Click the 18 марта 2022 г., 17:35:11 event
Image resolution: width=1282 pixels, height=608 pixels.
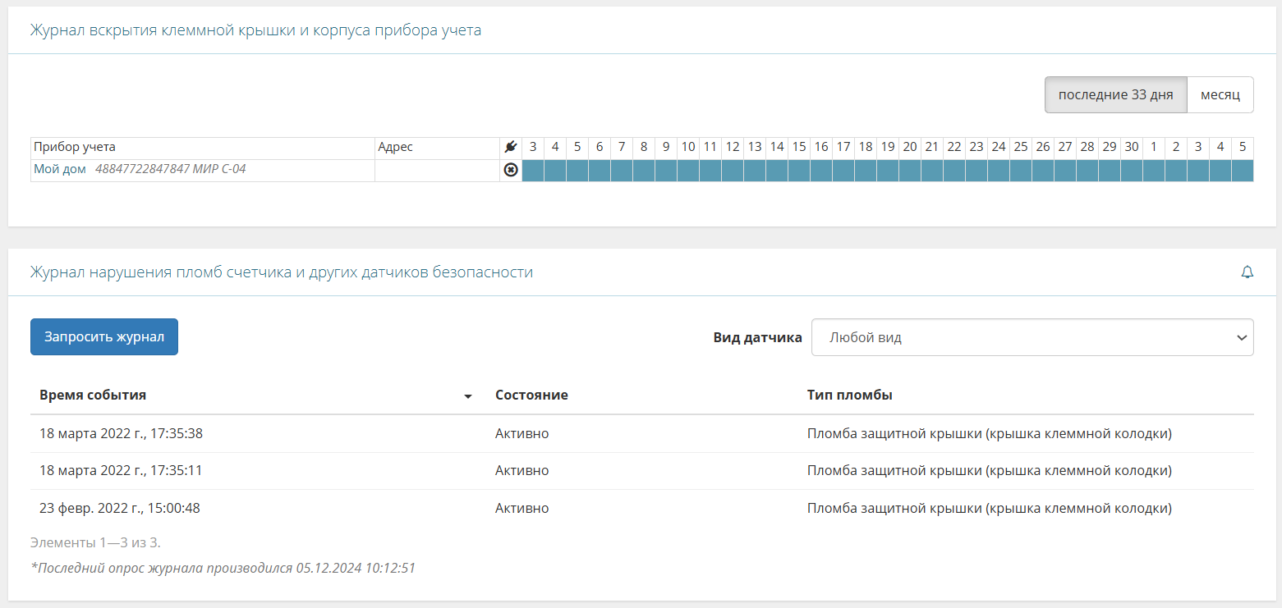pyautogui.click(x=121, y=470)
